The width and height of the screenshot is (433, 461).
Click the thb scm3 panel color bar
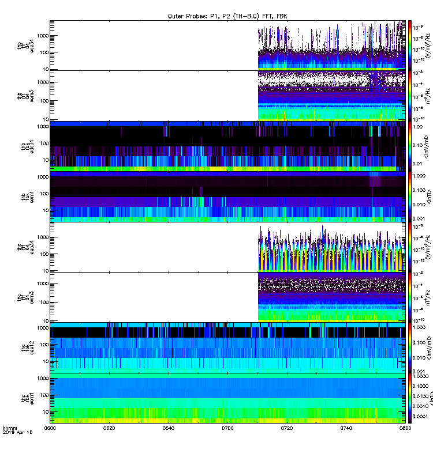(410, 96)
